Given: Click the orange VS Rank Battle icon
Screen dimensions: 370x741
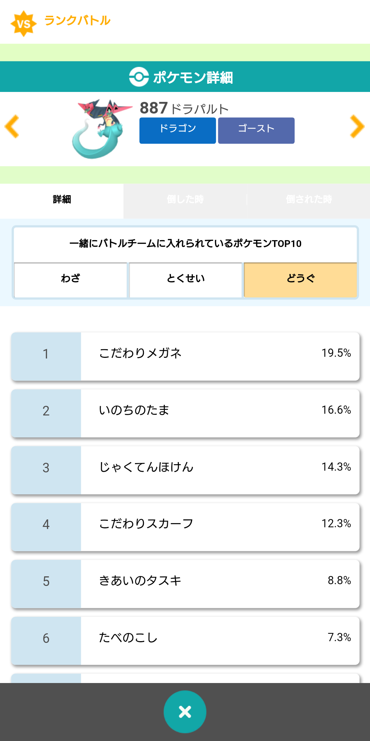Looking at the screenshot, I should [23, 23].
